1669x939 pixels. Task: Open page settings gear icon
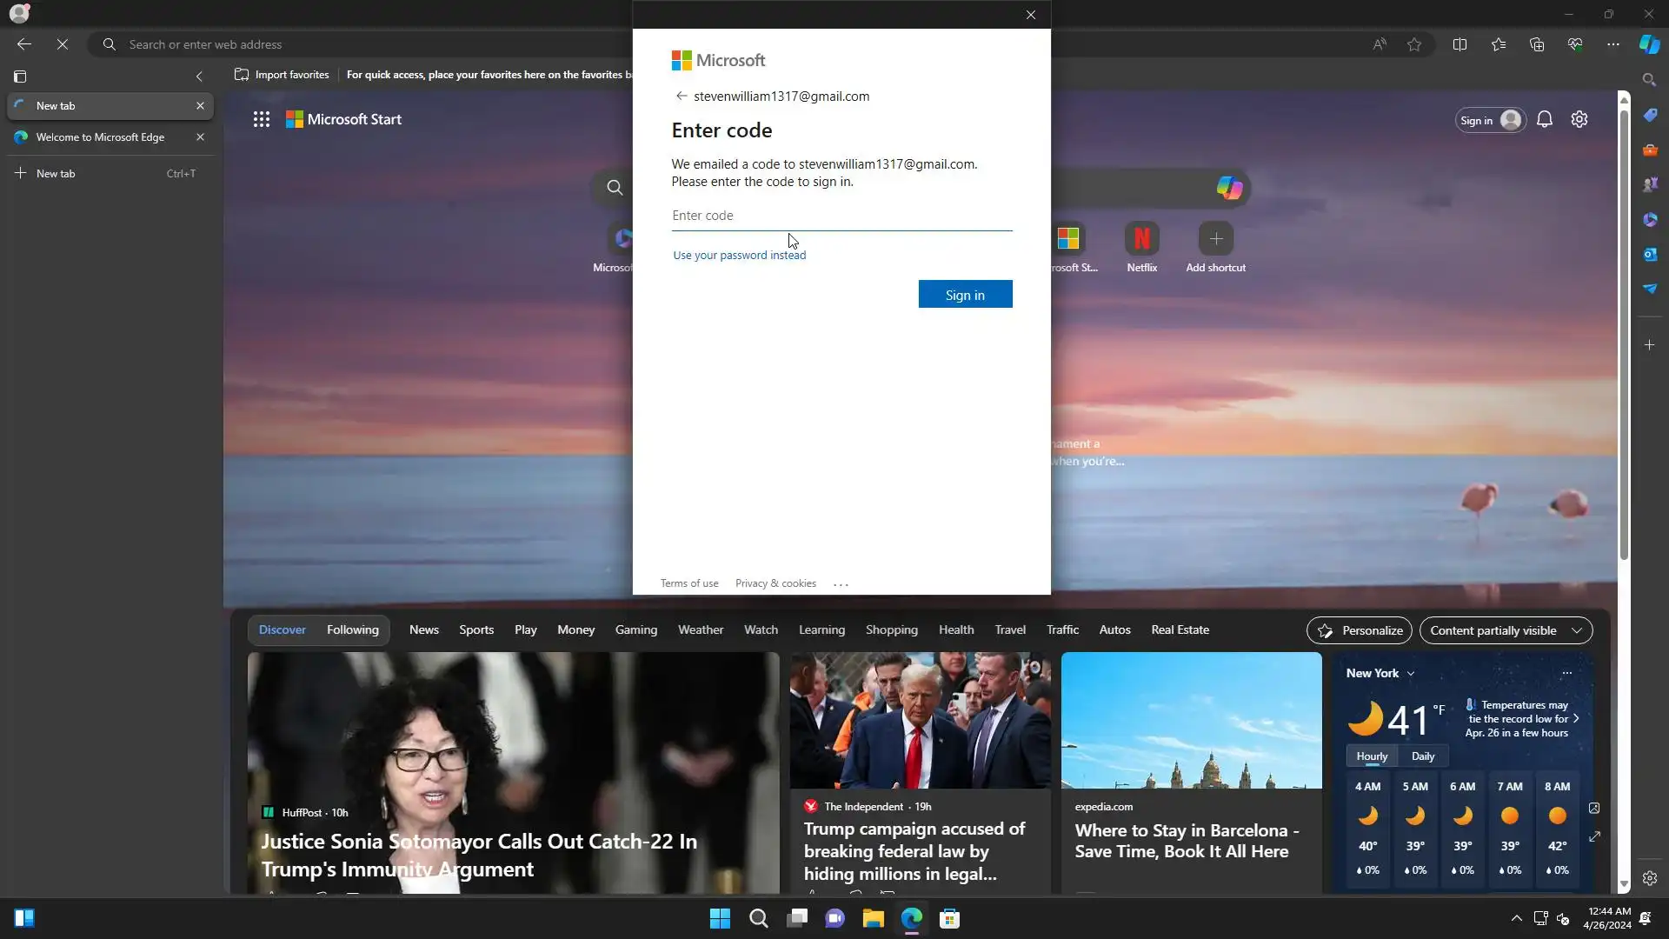(x=1579, y=120)
